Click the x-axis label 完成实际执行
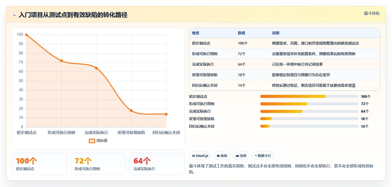This screenshot has height=187, width=392. pos(96,132)
